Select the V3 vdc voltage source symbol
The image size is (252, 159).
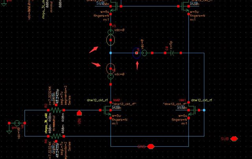[x=111, y=32]
